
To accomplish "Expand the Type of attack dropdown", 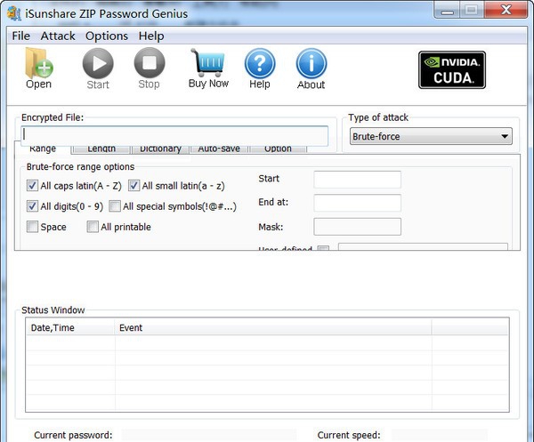I will (x=431, y=136).
